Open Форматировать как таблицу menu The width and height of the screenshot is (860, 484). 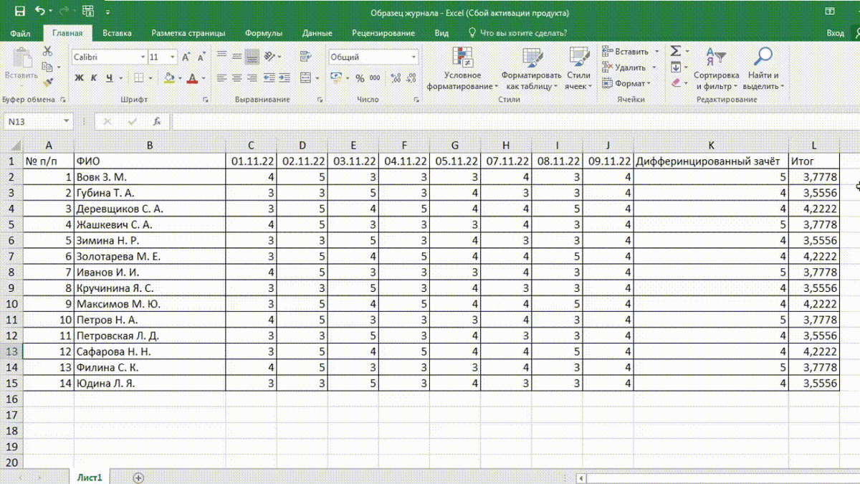(x=531, y=69)
